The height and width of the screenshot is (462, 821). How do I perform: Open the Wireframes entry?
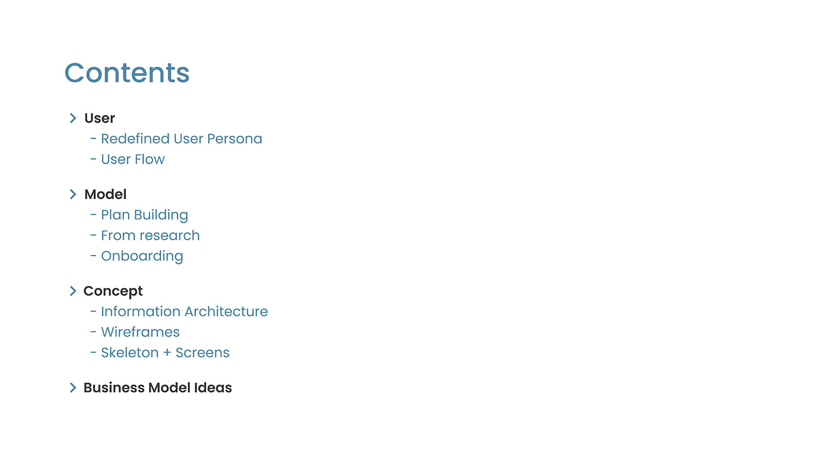coord(140,332)
